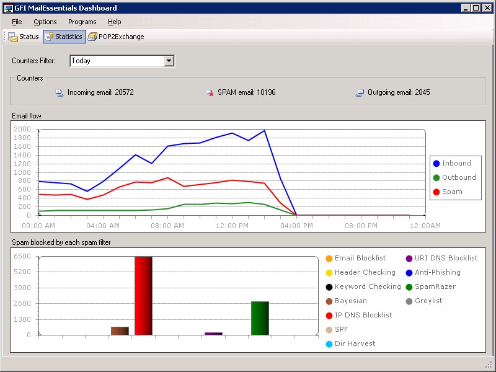Click the 'Outgoing email: 2845' counter text
The height and width of the screenshot is (372, 496).
tap(399, 92)
